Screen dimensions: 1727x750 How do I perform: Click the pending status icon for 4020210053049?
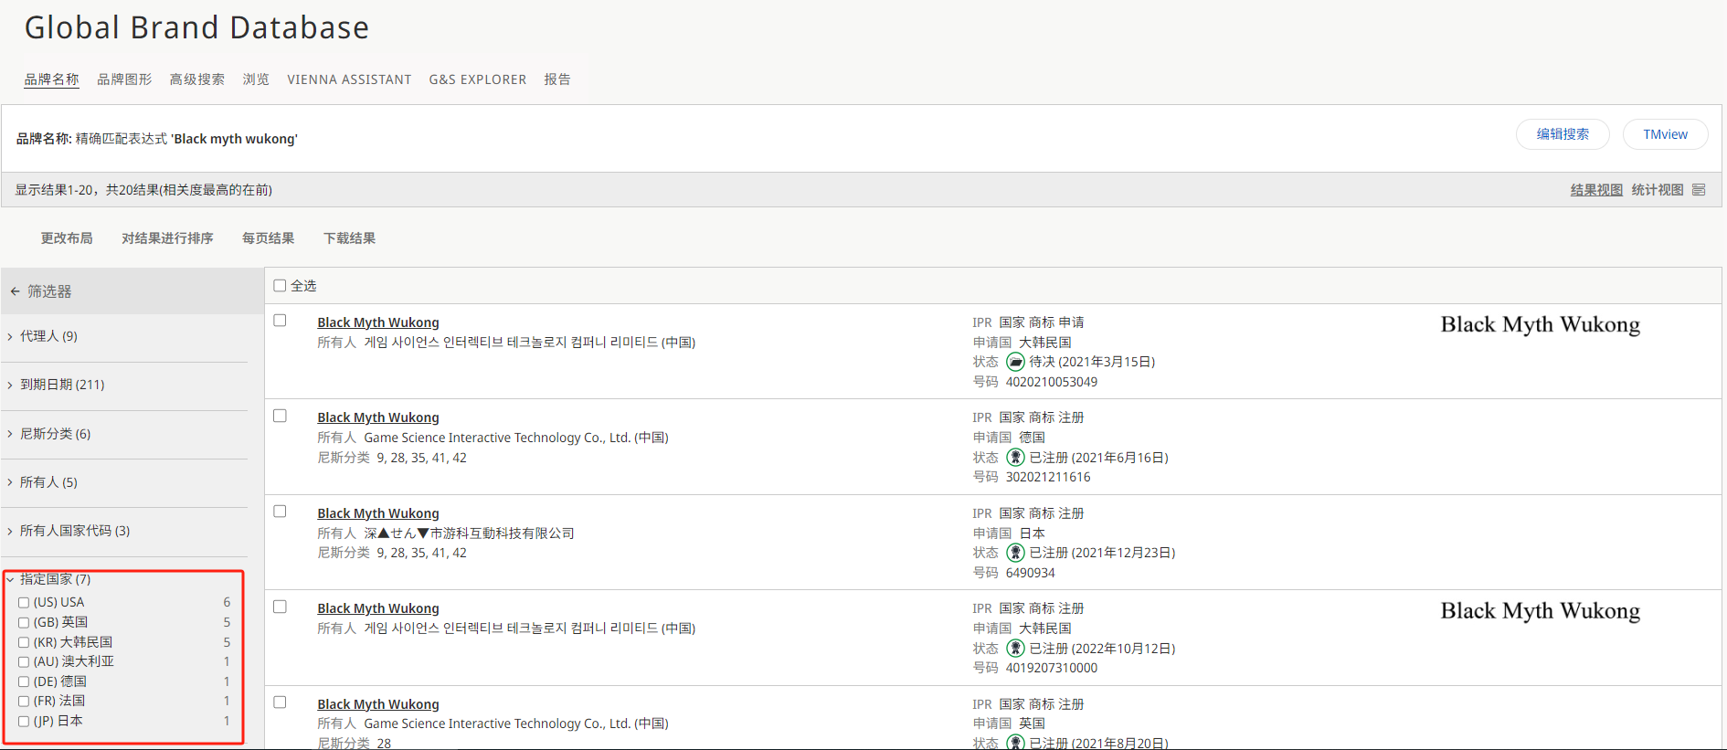(x=1015, y=362)
